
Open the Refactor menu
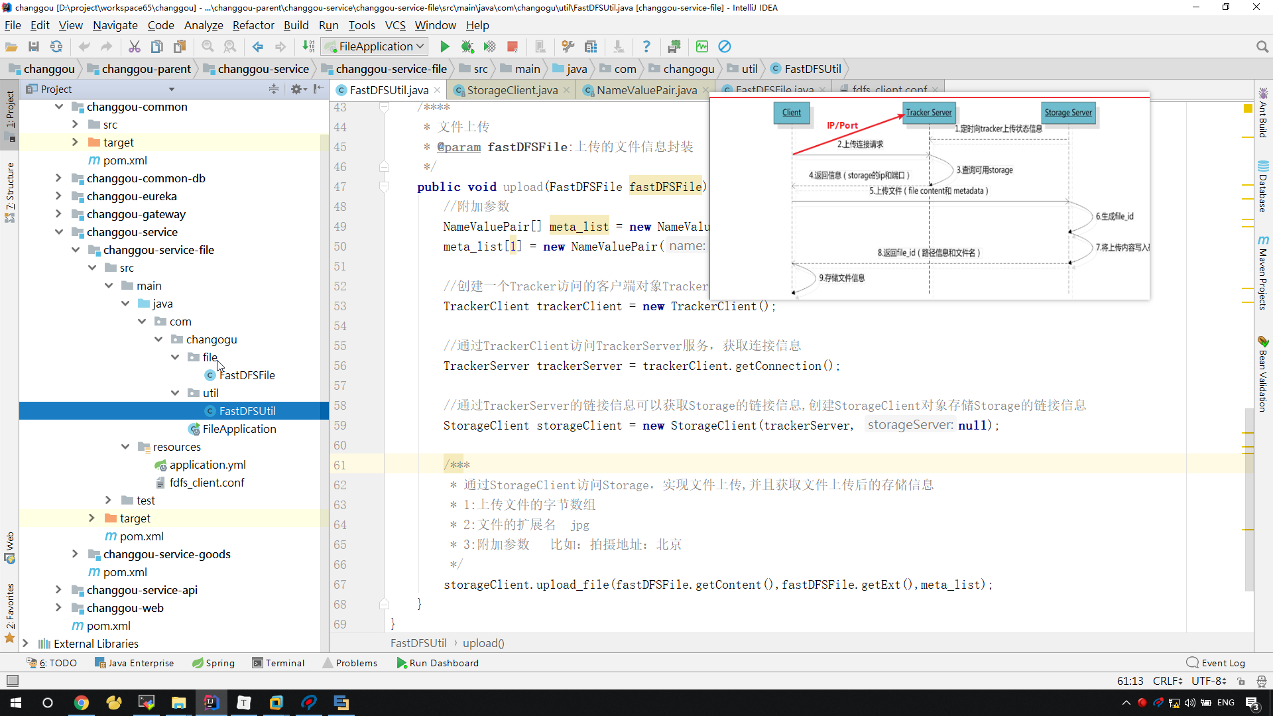(x=253, y=25)
